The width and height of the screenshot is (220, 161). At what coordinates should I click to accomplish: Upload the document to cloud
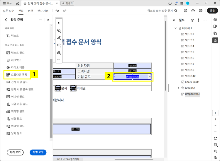[x=193, y=11]
